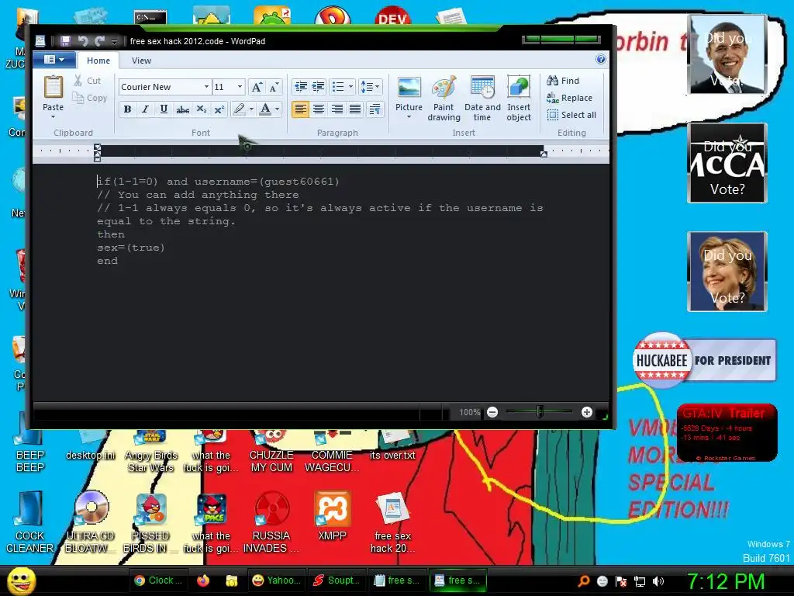Switch to the Home ribbon tab
This screenshot has height=596, width=794.
click(x=98, y=61)
